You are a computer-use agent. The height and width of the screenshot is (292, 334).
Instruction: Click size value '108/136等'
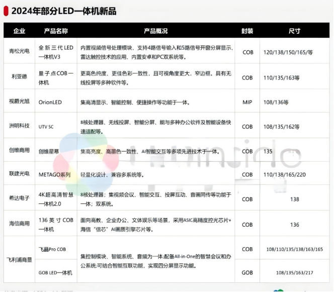tap(276, 102)
